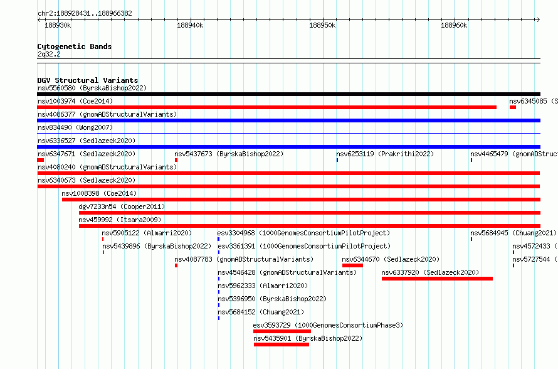Click nsv4546428 (gnomADStructuralVariants) label
This screenshot has height=369, width=558.
tap(287, 272)
